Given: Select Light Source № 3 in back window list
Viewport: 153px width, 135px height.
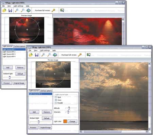Looking at the screenshot, I should (x=14, y=54).
